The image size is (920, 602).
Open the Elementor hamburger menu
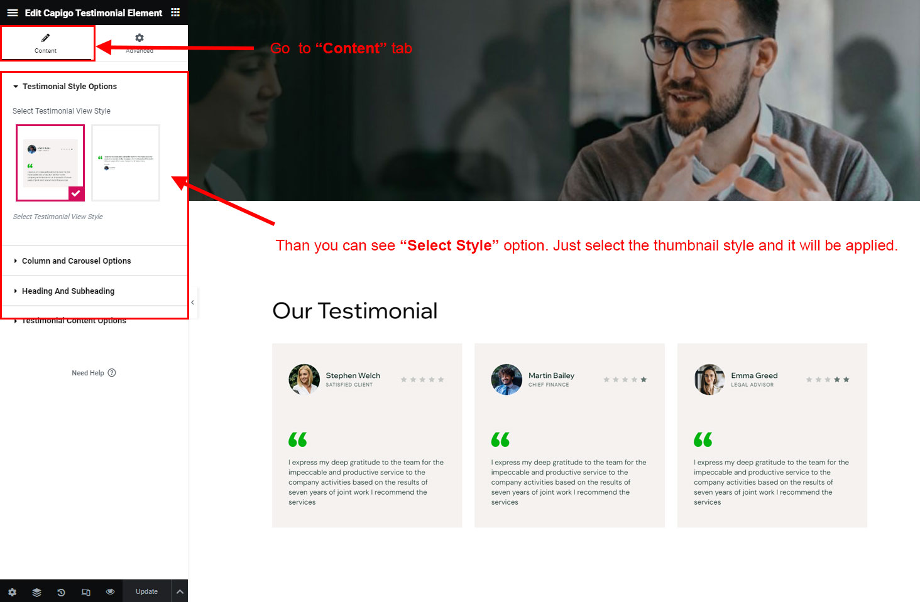tap(12, 13)
